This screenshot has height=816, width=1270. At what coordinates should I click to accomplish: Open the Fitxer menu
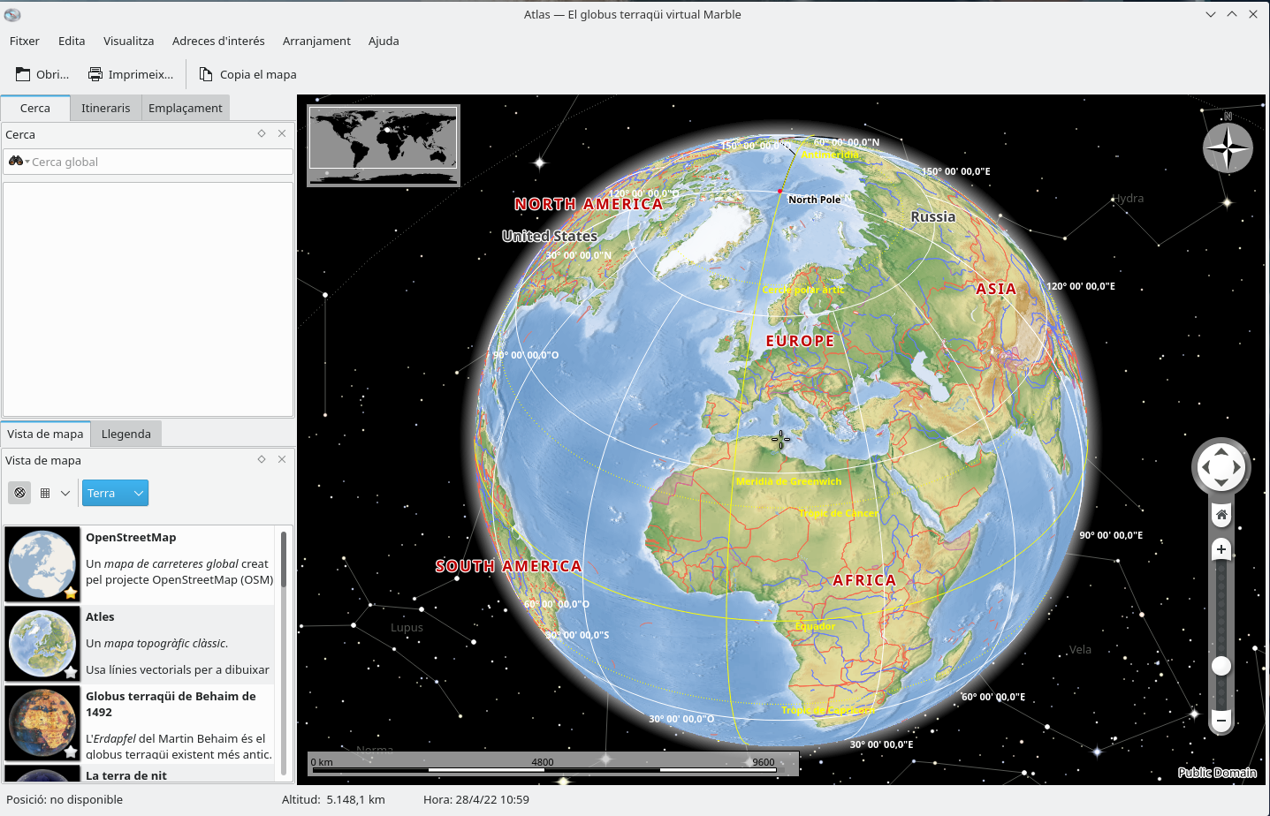coord(25,41)
